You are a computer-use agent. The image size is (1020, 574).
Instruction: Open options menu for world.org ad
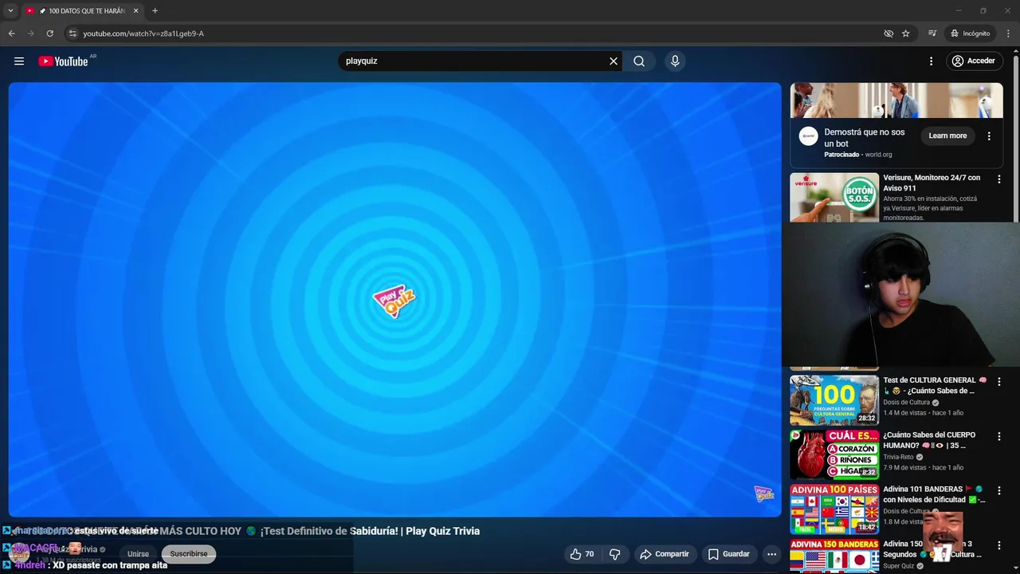click(x=989, y=136)
